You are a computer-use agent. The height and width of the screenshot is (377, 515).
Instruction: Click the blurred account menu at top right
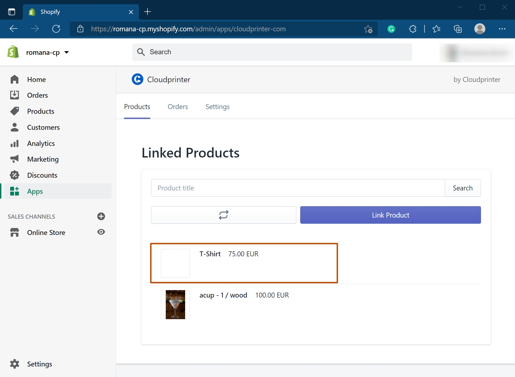(x=477, y=53)
